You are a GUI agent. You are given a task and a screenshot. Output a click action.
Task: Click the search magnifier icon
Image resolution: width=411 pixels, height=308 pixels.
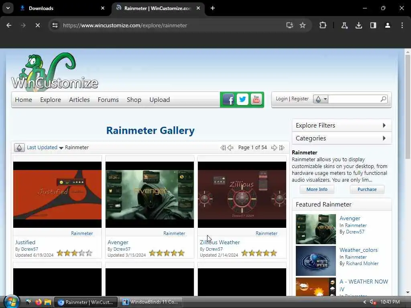click(x=383, y=99)
